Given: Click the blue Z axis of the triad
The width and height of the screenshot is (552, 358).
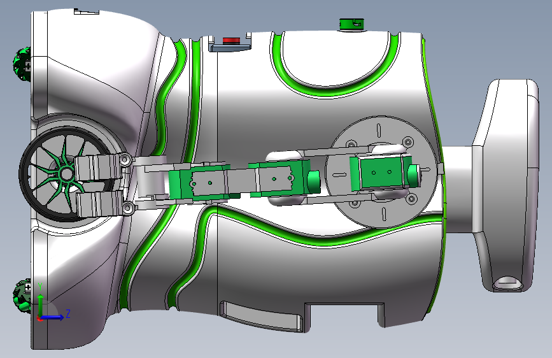Looking at the screenshot, I should click(x=53, y=317).
